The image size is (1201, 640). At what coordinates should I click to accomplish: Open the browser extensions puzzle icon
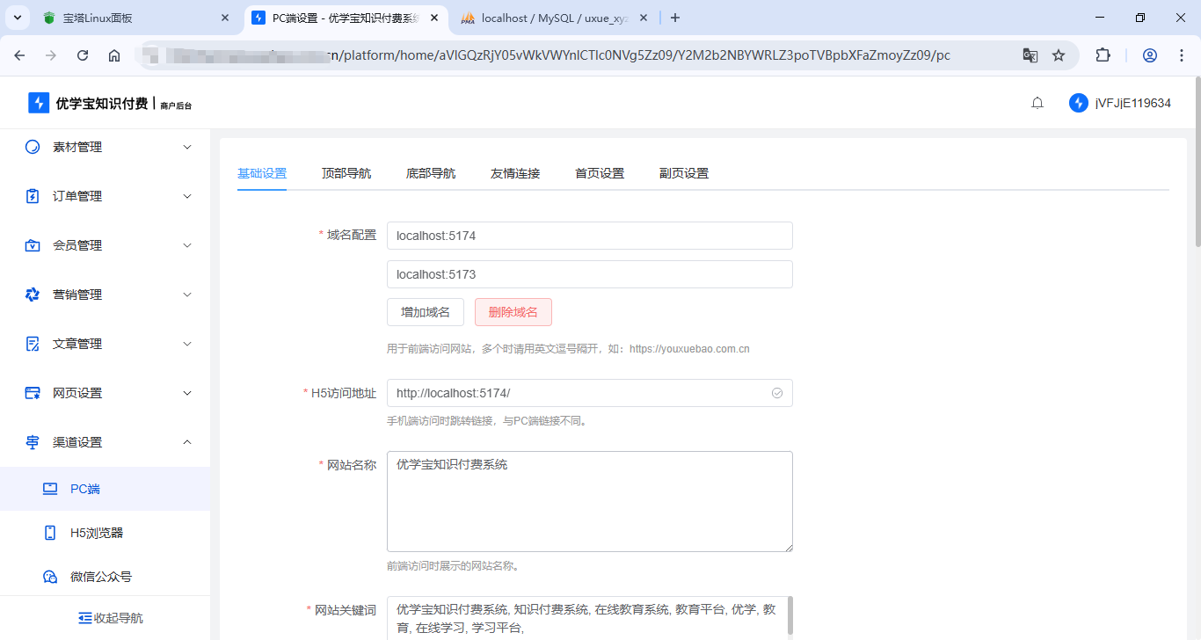click(x=1103, y=55)
